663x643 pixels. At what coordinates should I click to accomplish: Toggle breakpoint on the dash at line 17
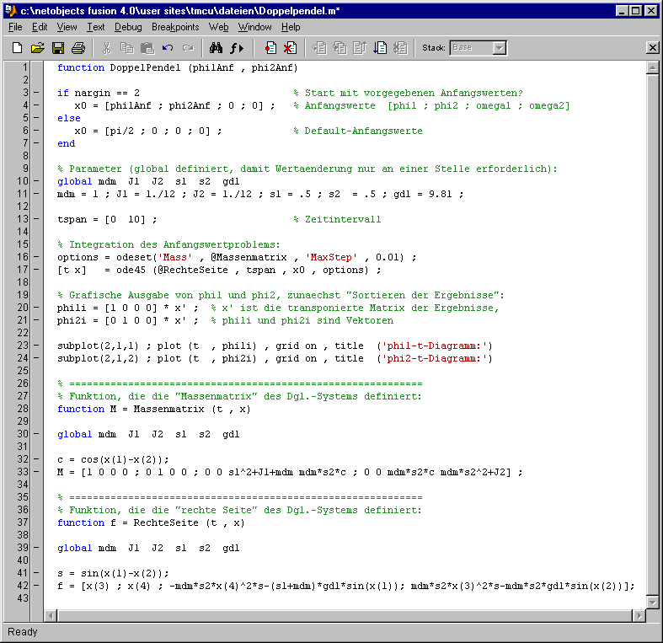pos(36,270)
